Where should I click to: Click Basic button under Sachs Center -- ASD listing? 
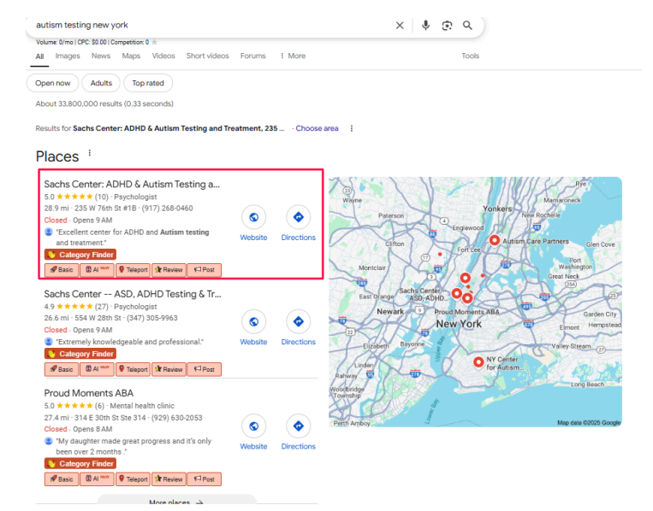click(62, 369)
